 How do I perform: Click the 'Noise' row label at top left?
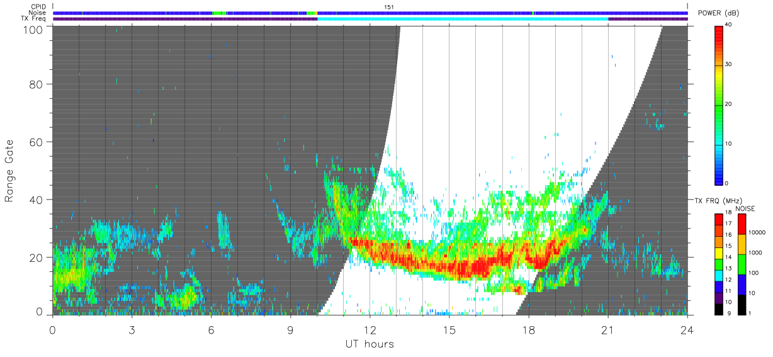point(38,13)
